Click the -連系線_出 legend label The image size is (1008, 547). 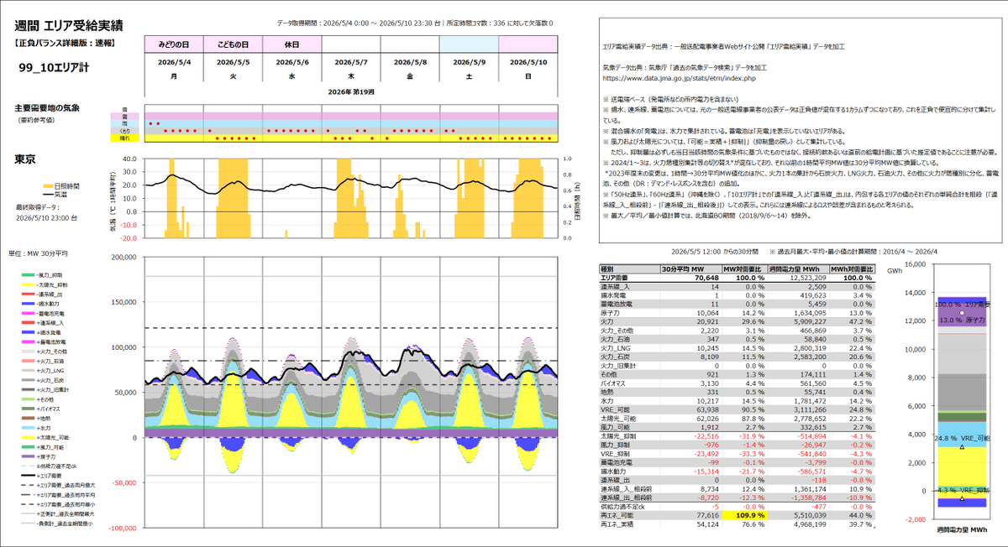(x=51, y=295)
